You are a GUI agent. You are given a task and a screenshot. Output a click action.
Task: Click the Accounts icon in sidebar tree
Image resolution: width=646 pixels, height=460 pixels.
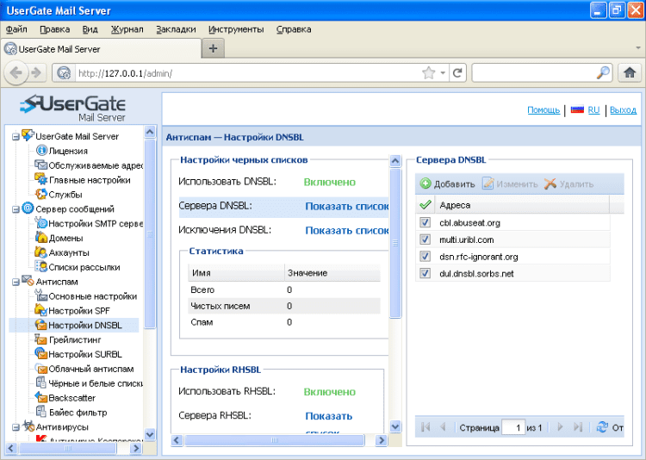pyautogui.click(x=41, y=252)
